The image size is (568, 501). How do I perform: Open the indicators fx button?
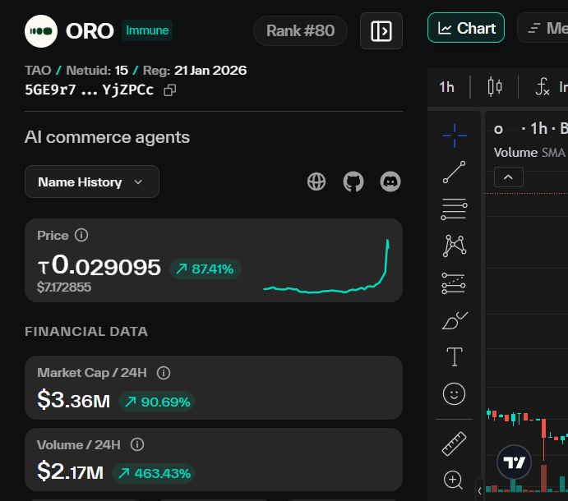(x=543, y=87)
